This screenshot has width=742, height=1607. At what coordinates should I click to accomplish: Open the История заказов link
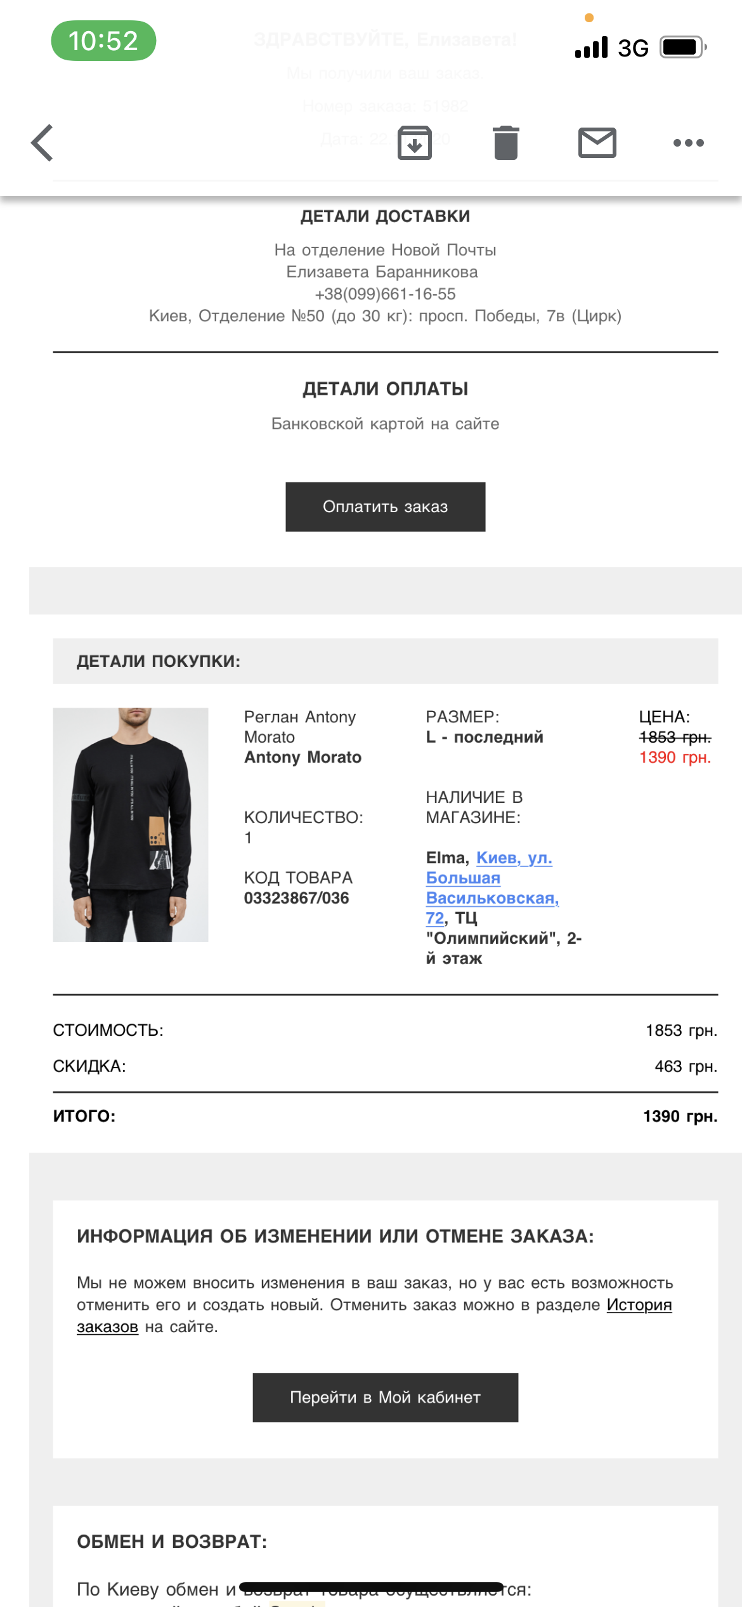click(639, 1305)
